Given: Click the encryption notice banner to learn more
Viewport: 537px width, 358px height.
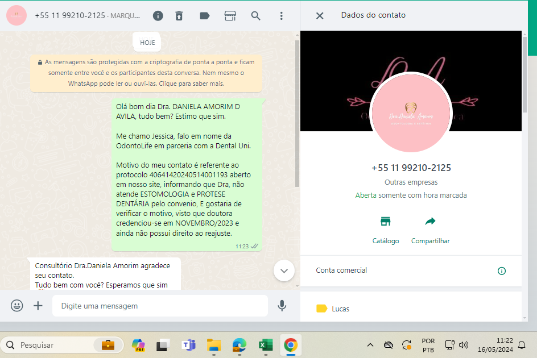Looking at the screenshot, I should point(146,73).
